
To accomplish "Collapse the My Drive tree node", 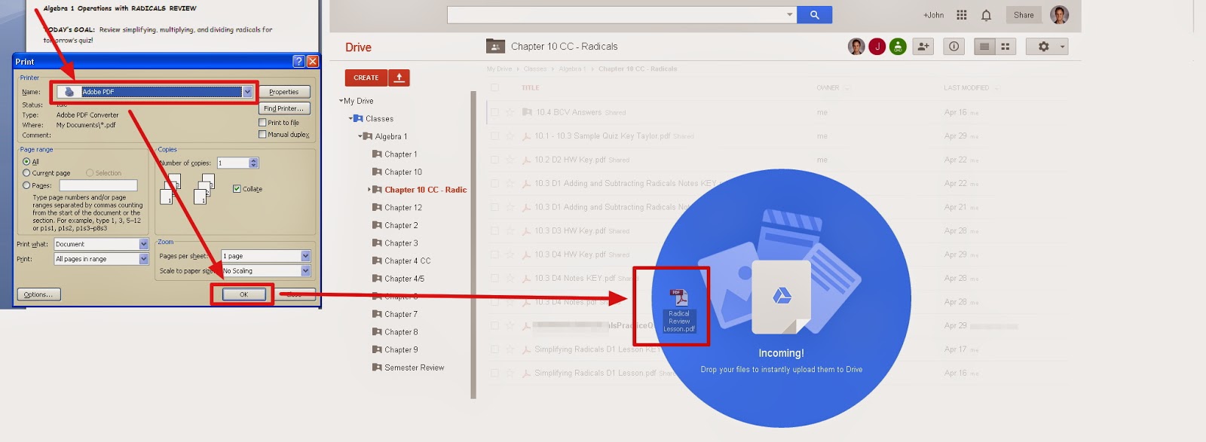I will coord(341,101).
